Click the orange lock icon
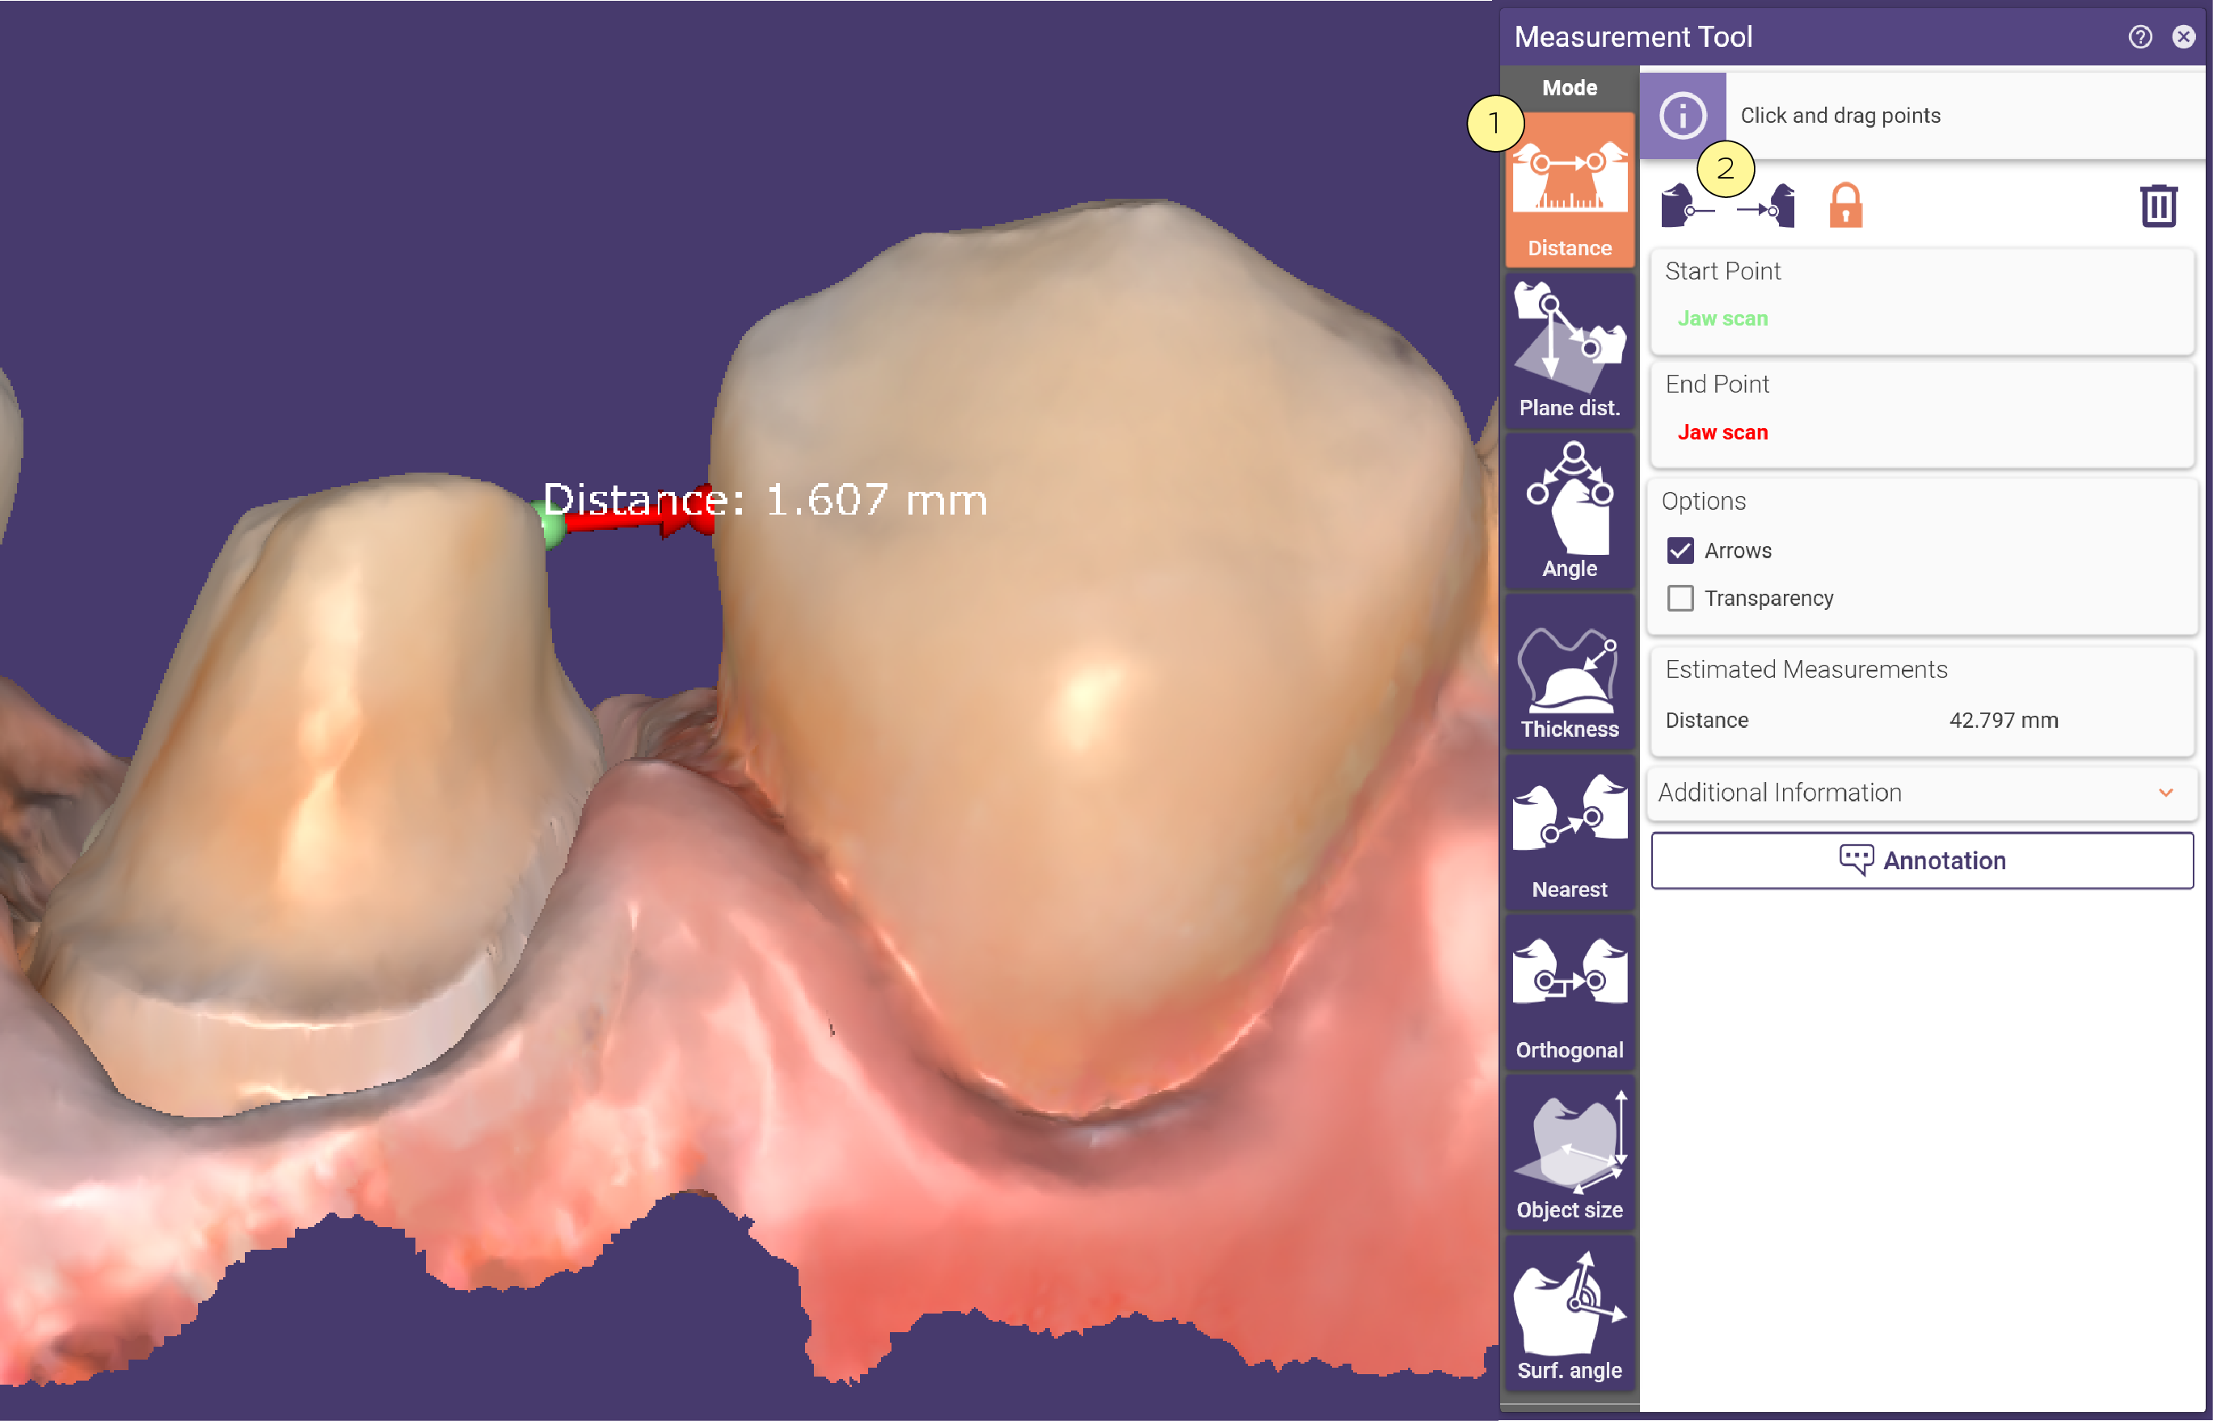2213x1421 pixels. (x=1844, y=205)
